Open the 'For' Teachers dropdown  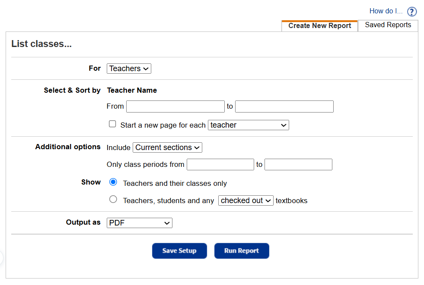[x=129, y=69]
